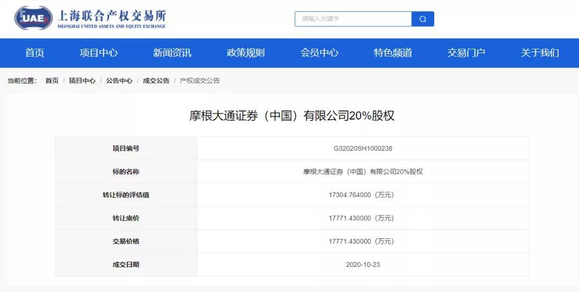Select the 交易价格 value 17771.430000
The width and height of the screenshot is (579, 292).
350,242
